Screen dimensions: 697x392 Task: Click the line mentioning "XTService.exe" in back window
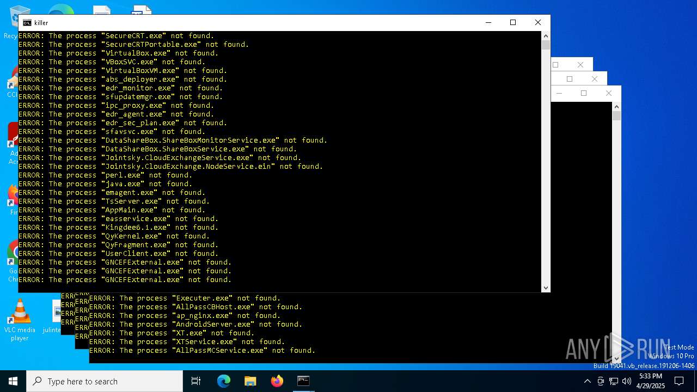pyautogui.click(x=187, y=342)
